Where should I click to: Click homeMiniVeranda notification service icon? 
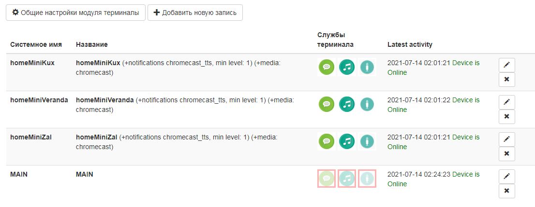point(327,104)
